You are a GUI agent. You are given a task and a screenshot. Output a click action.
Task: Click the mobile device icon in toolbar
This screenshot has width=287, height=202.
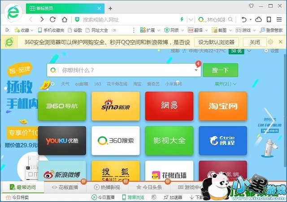pyautogui.click(x=269, y=19)
